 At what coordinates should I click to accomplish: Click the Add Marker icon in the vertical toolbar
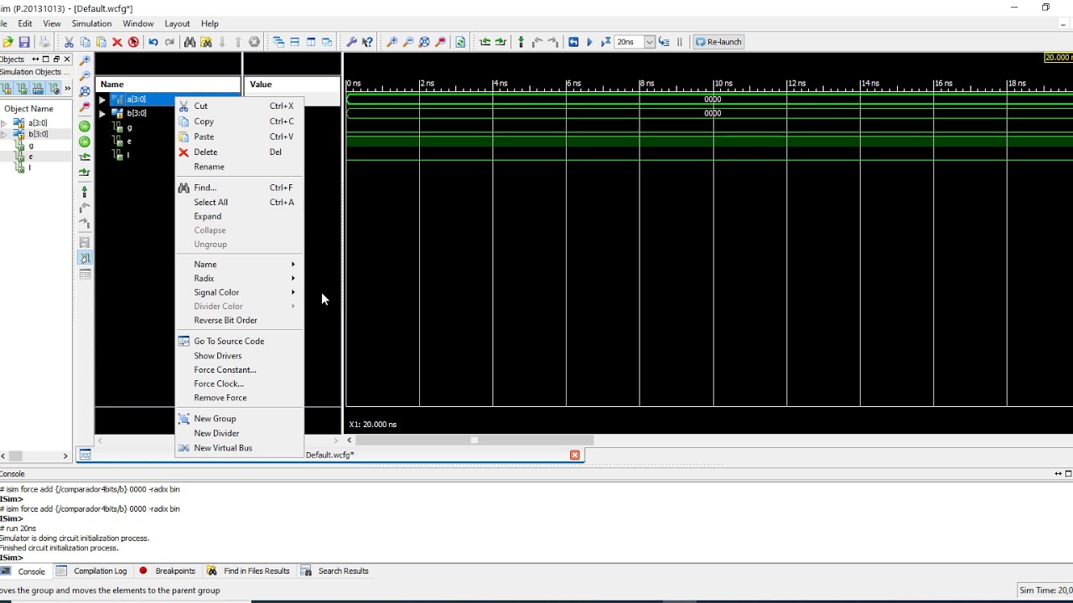pos(85,192)
